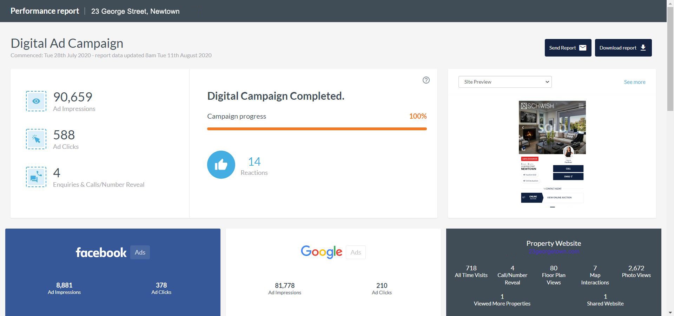
Task: Click the Send Report button
Action: [568, 48]
